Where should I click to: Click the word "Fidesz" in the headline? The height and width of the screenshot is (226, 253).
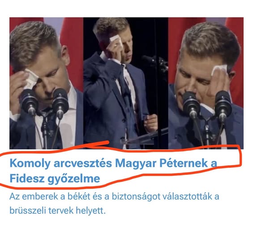pyautogui.click(x=27, y=178)
